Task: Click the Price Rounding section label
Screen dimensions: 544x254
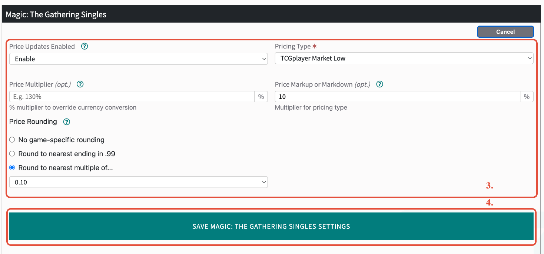Action: (33, 121)
